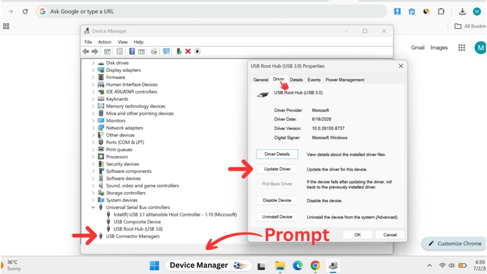Open Microsoft Edge from the taskbar
The width and height of the screenshot is (487, 274).
point(298,265)
